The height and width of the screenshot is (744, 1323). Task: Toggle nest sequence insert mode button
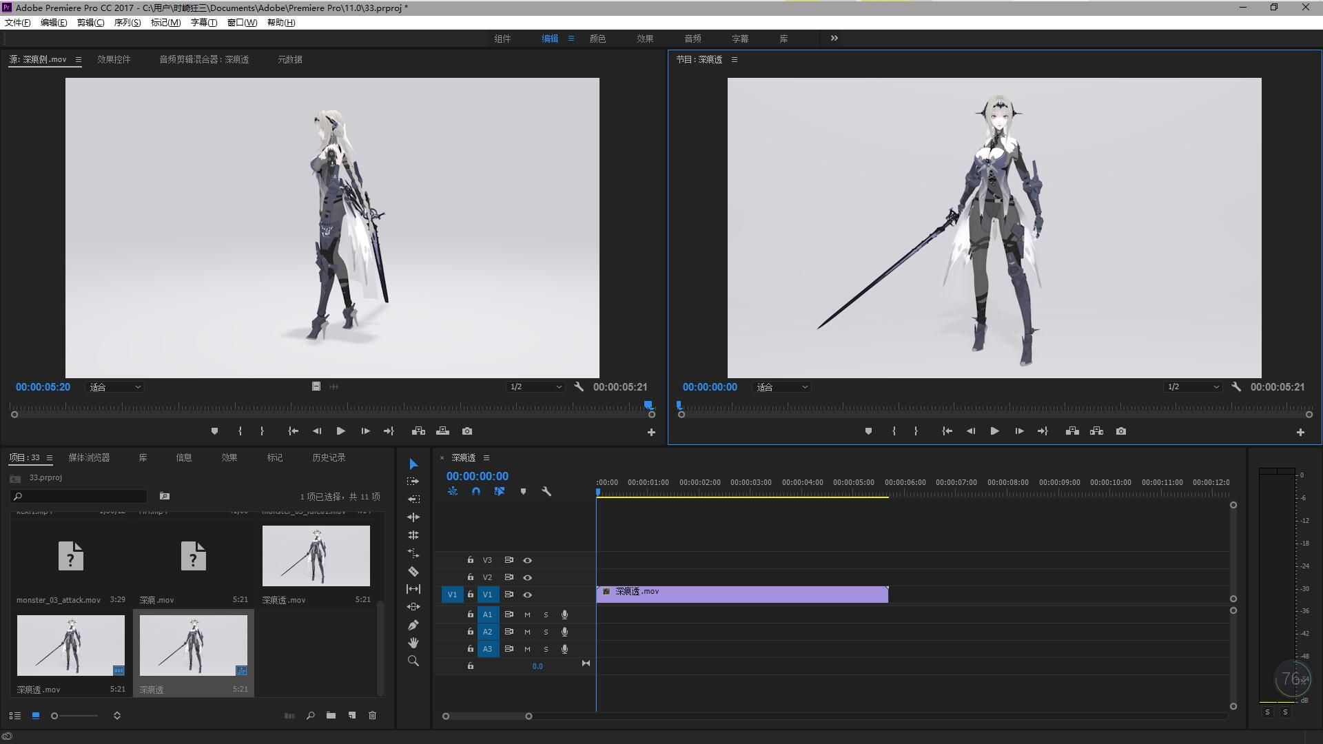[x=453, y=492]
